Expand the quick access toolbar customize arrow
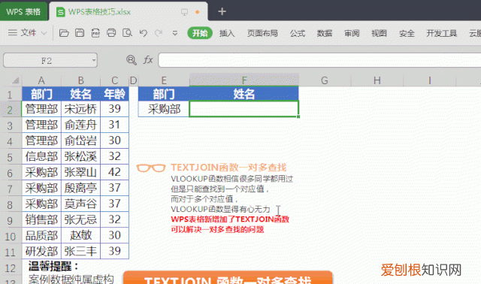Viewport: 481px width, 284px height. [x=175, y=33]
